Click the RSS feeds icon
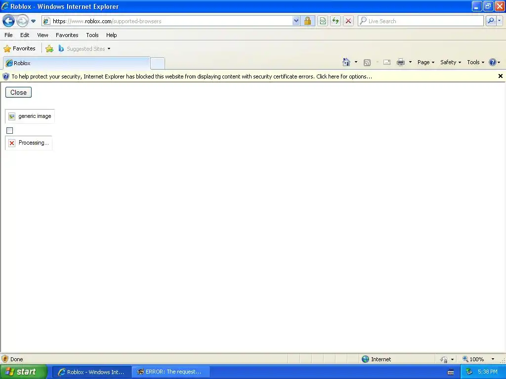The image size is (506, 379). pyautogui.click(x=367, y=63)
